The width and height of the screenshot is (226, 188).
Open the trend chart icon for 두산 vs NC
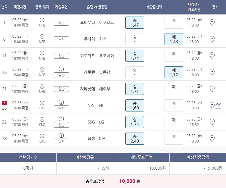[218, 105]
